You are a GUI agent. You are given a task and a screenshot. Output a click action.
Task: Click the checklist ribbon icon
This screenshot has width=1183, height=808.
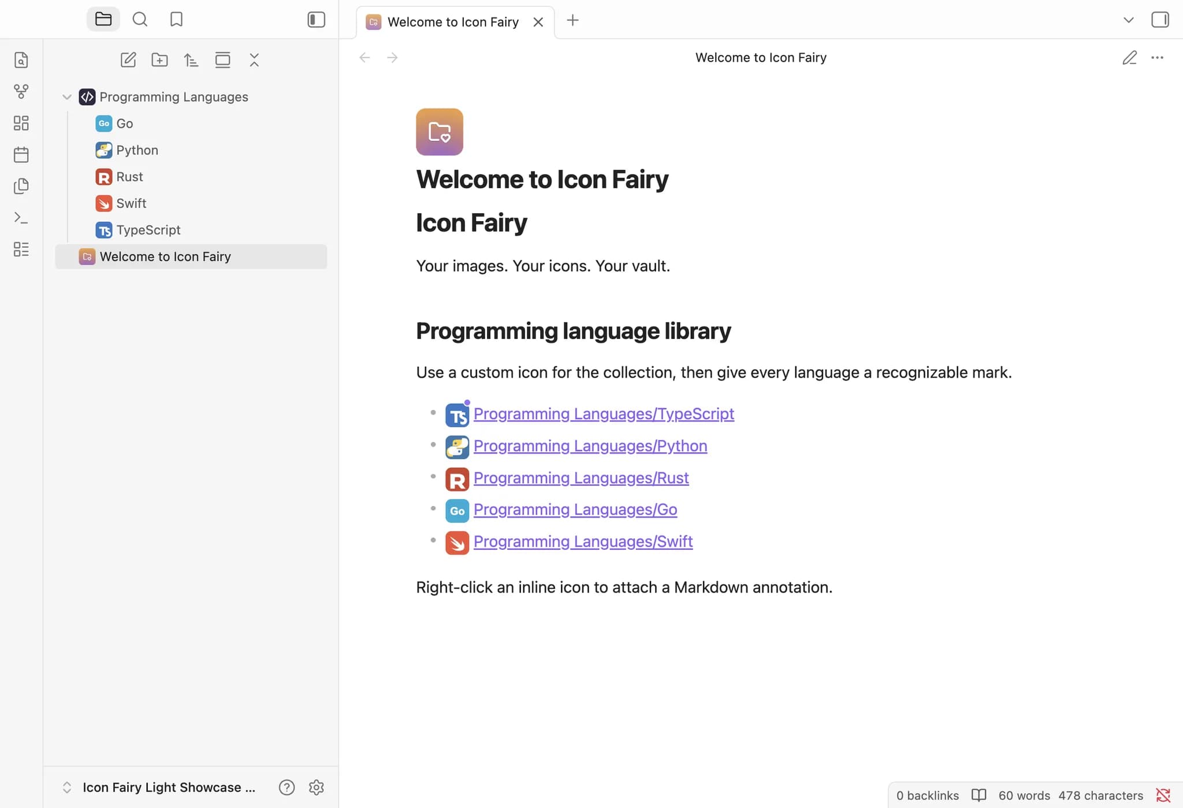(x=21, y=250)
